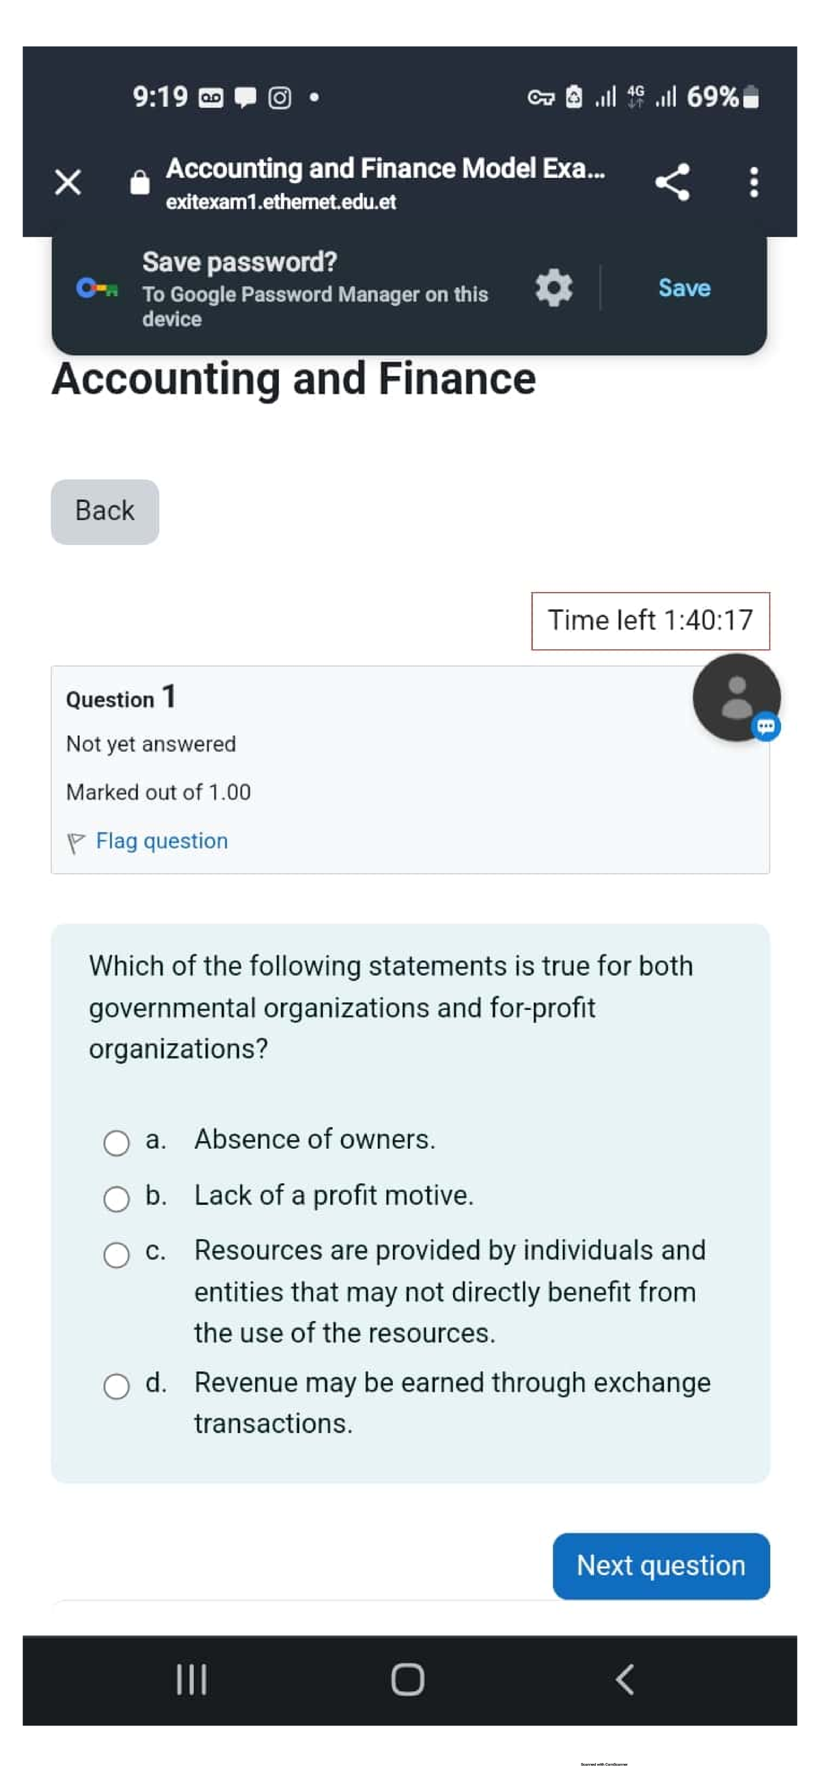
Task: Tap the padlock icon next to the site address
Action: 139,181
